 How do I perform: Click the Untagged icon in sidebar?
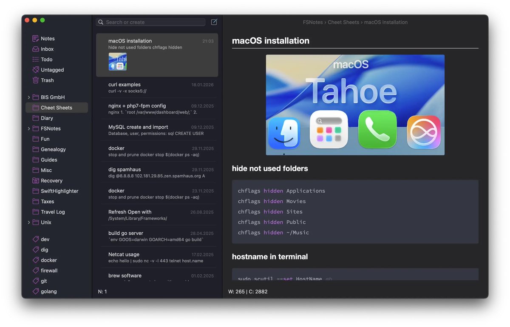click(36, 70)
